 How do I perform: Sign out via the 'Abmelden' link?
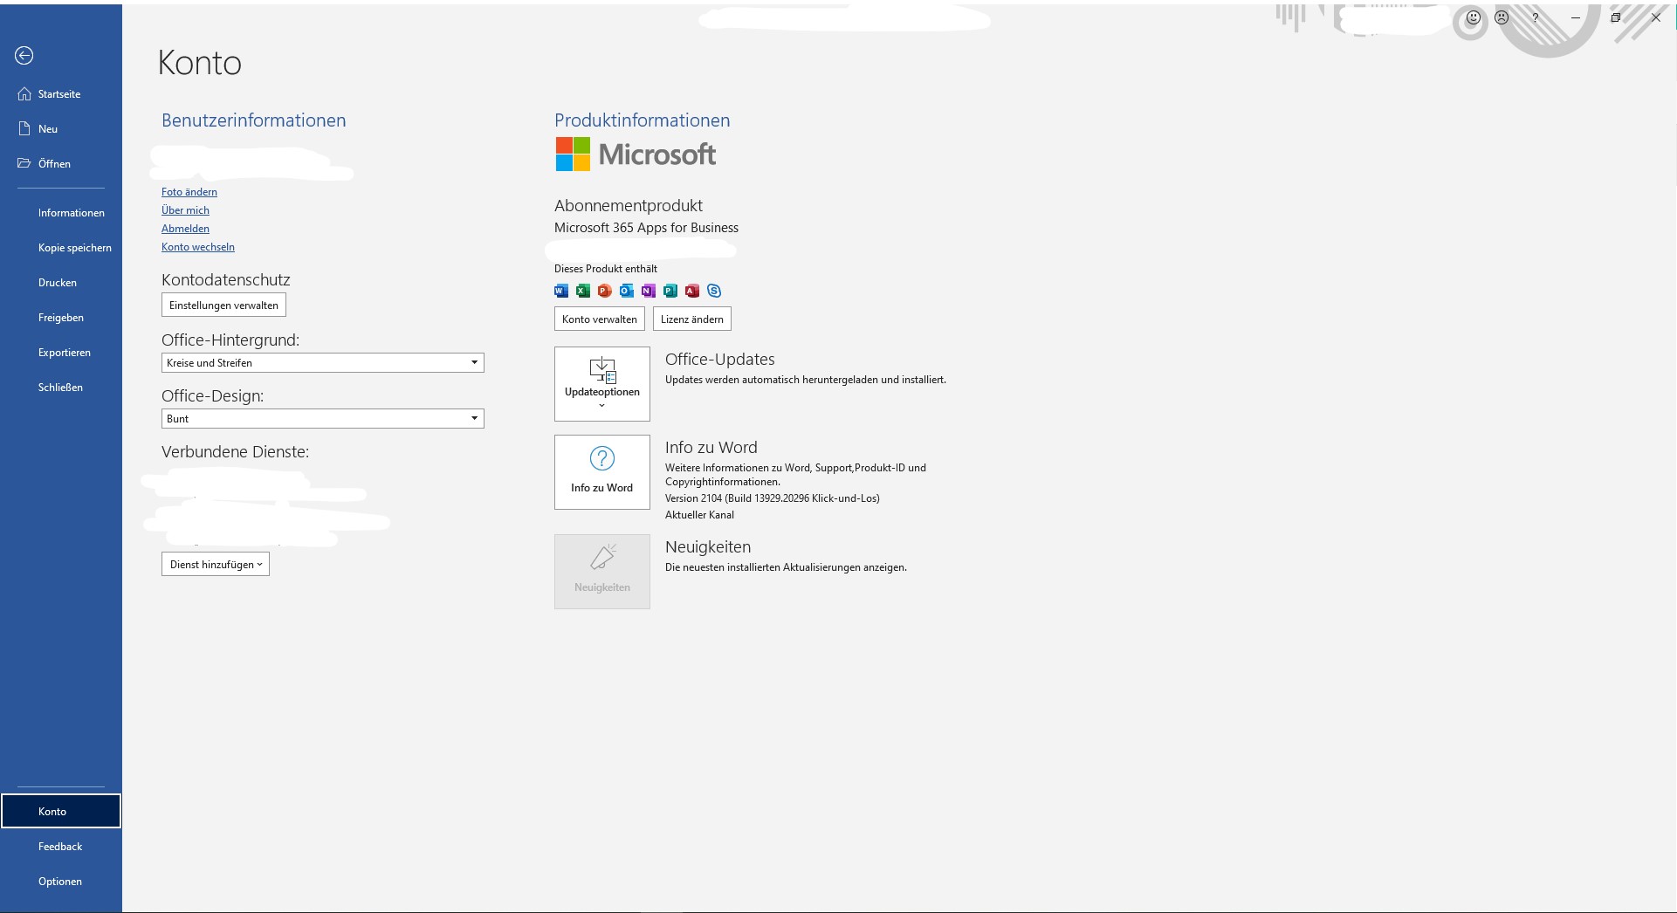[185, 228]
